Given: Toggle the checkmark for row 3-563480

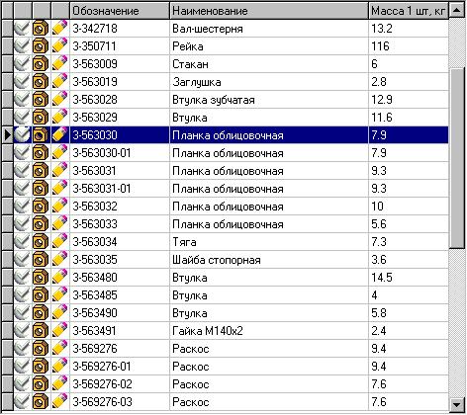Looking at the screenshot, I should pos(22,278).
